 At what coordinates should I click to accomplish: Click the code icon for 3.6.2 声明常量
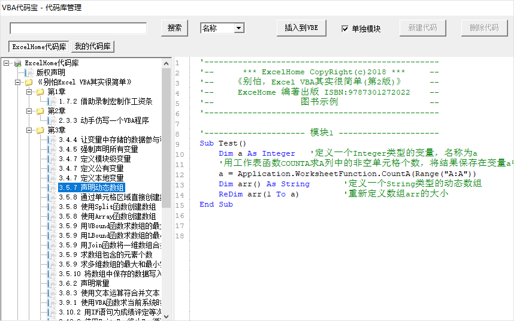[52, 283]
